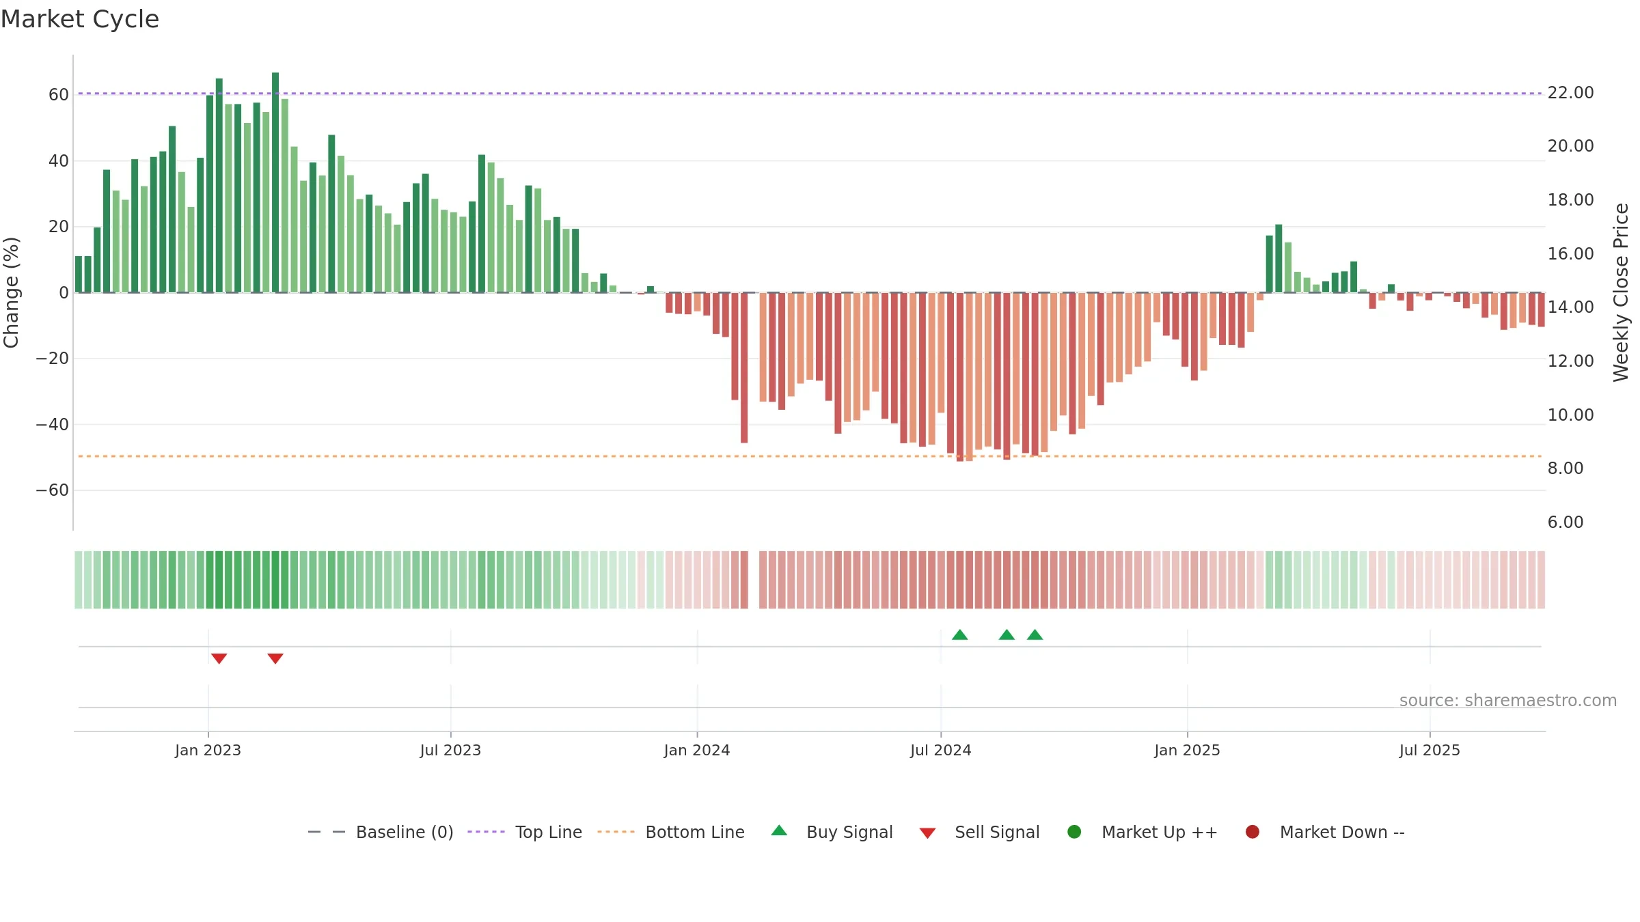
Task: Select the last buy signal marker in 2024
Action: pyautogui.click(x=1035, y=634)
